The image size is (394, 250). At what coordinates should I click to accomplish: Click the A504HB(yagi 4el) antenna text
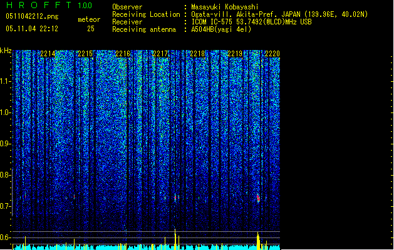221,29
